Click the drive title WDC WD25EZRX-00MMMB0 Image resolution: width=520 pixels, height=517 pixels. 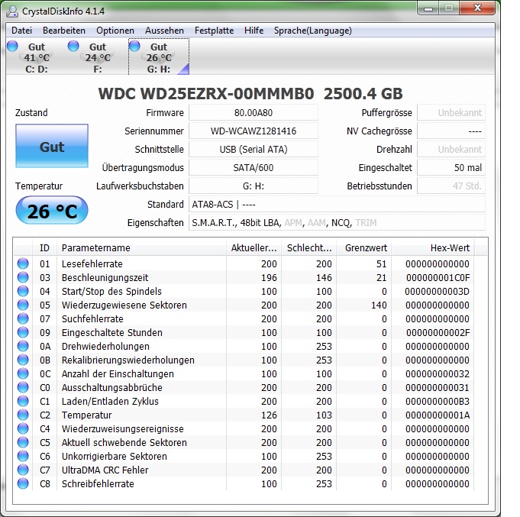click(x=206, y=94)
